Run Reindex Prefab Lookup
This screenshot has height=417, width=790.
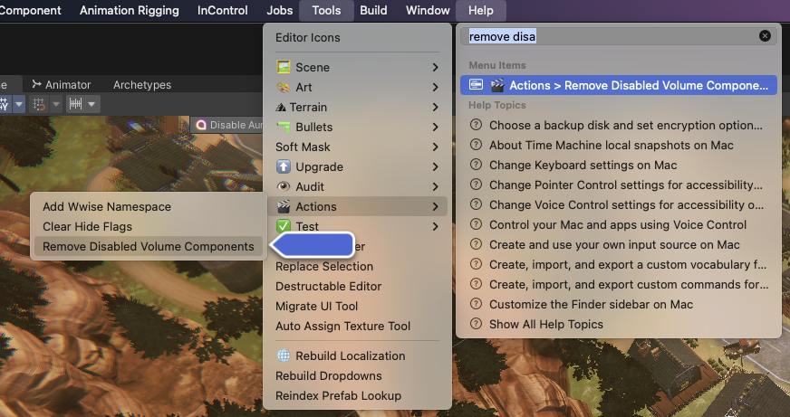[357, 395]
